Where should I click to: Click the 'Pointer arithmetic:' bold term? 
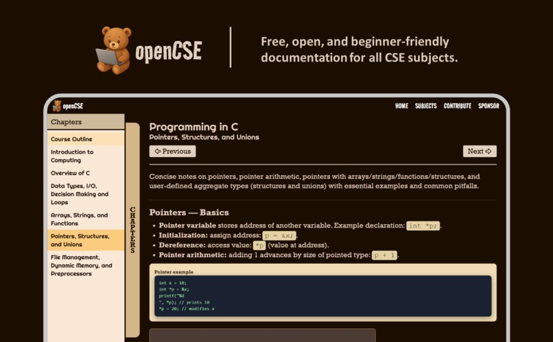coord(193,255)
